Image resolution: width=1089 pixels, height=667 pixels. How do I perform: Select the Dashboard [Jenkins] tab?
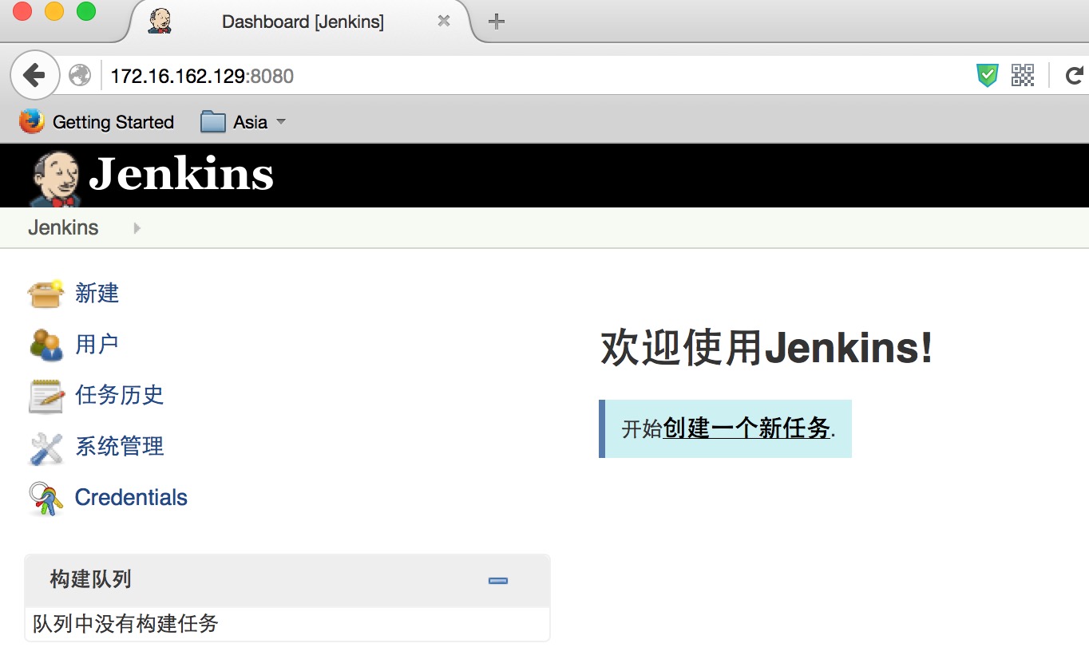click(x=302, y=22)
